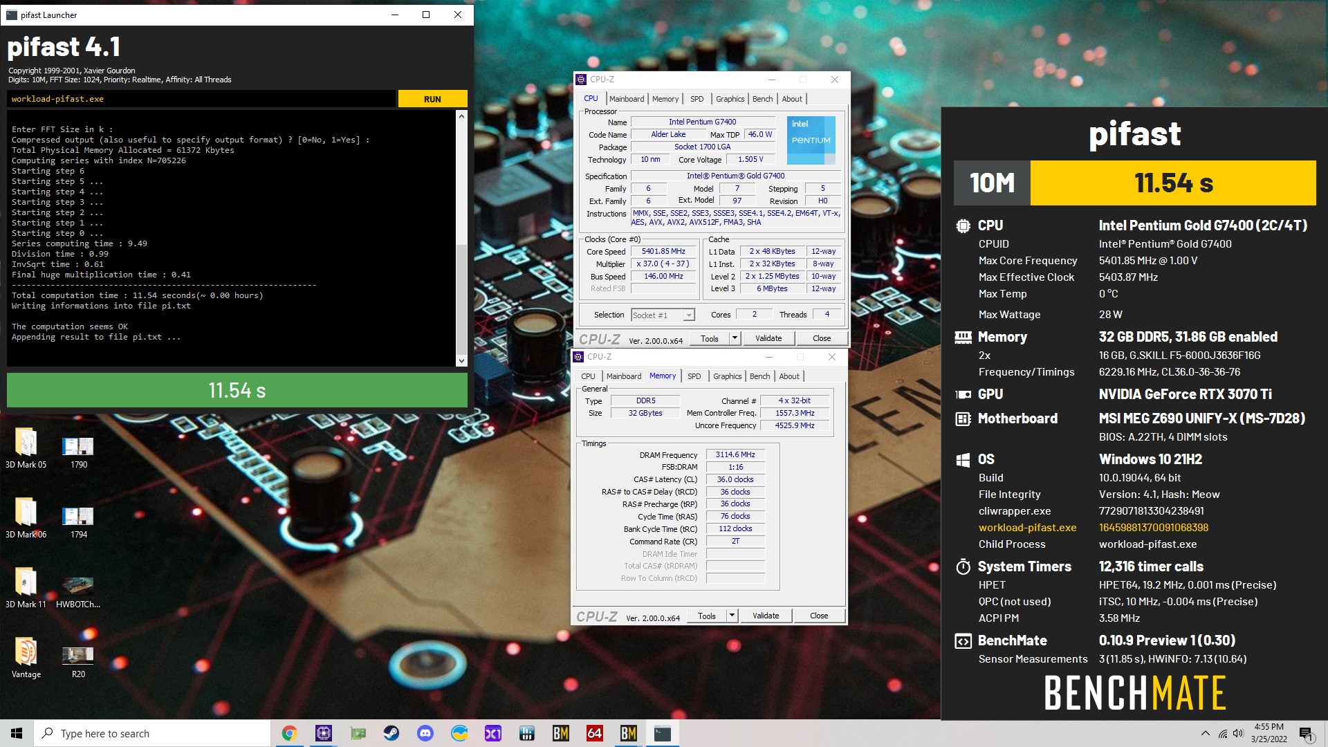Open the volume control in system tray
The width and height of the screenshot is (1328, 747).
pyautogui.click(x=1238, y=733)
